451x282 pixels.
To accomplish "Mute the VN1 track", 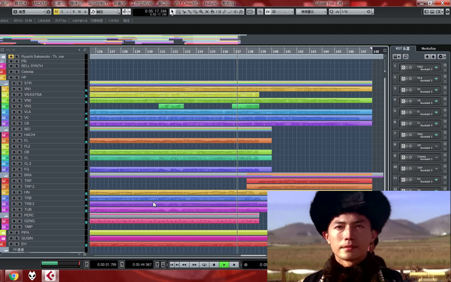I will click(x=14, y=89).
